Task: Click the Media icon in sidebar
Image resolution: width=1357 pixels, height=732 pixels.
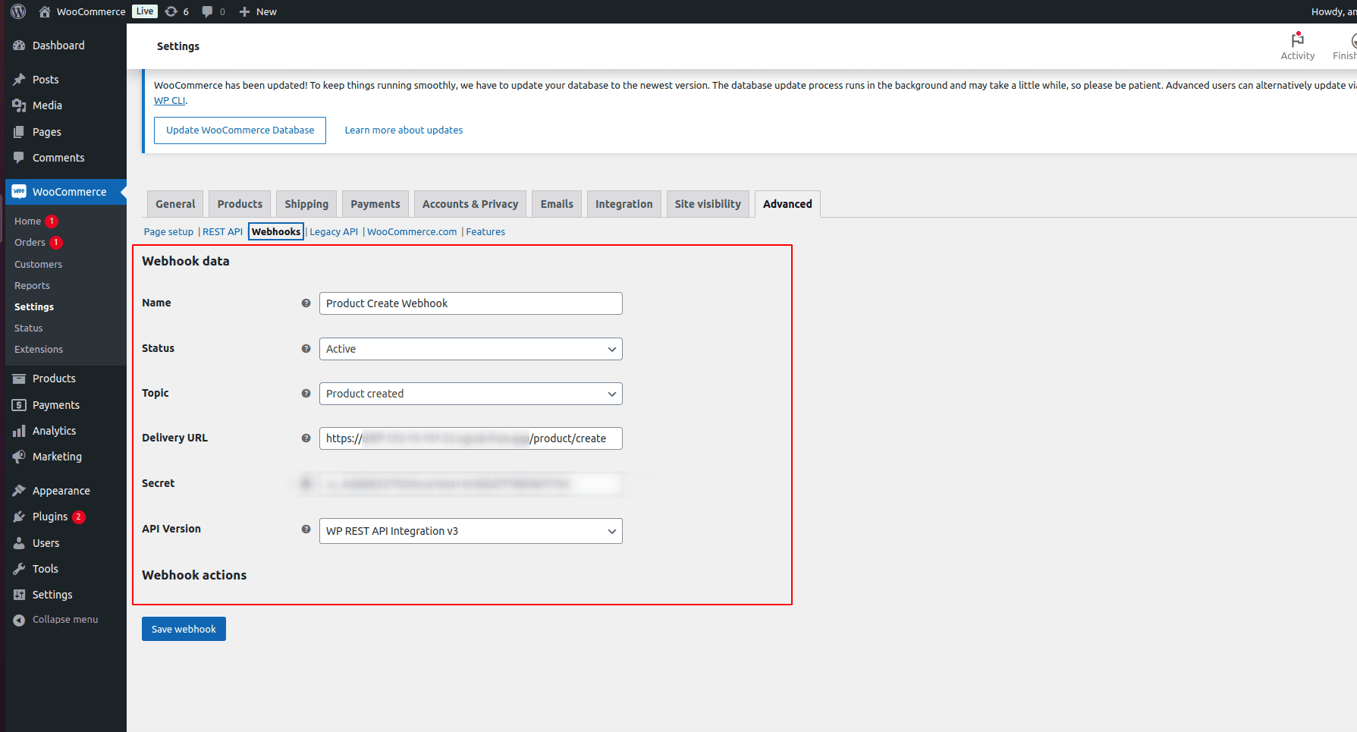Action: click(x=19, y=105)
